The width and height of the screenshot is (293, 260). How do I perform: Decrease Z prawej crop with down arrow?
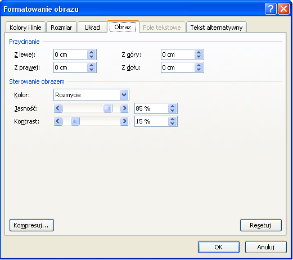pyautogui.click(x=92, y=70)
